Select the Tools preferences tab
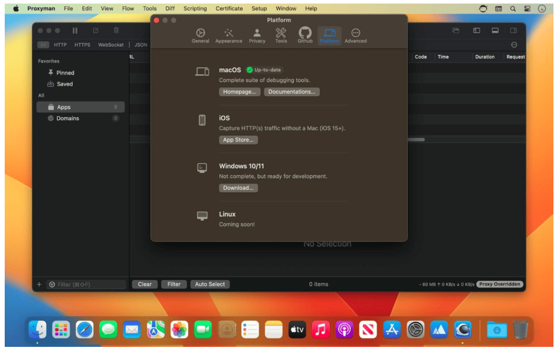 (x=281, y=35)
